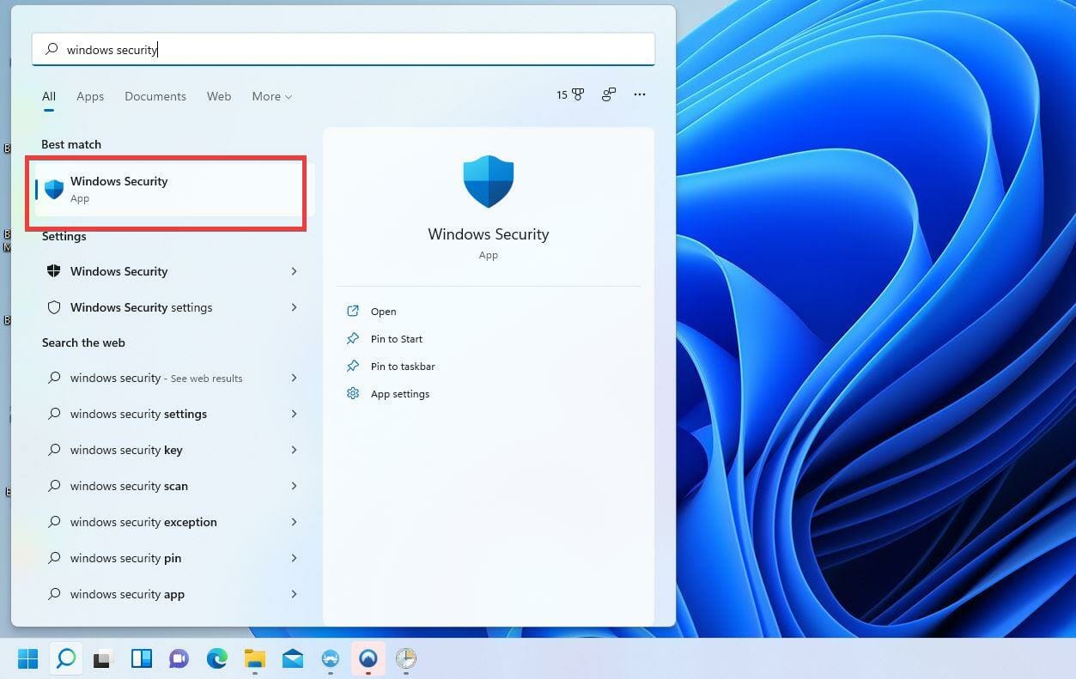This screenshot has width=1076, height=679.
Task: Click the Windows Security title in details pane
Action: [x=489, y=234]
